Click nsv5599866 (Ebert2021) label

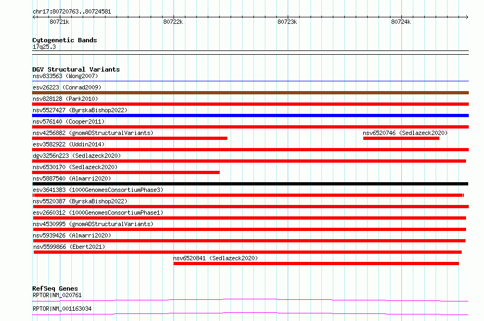click(69, 247)
